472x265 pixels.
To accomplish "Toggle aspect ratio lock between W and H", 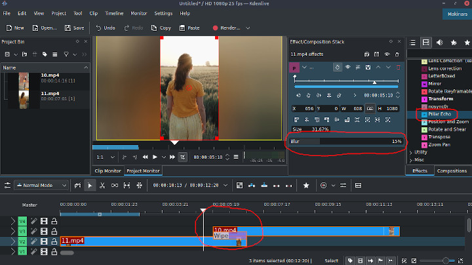I will [x=370, y=108].
